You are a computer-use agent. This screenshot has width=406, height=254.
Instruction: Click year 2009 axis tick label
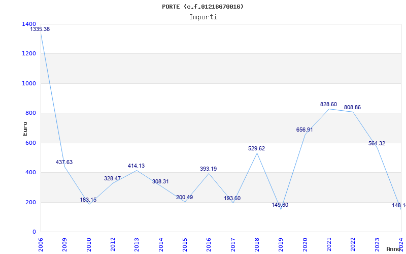[65, 244]
